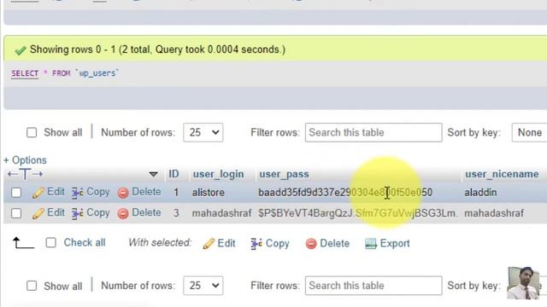Click ID cell value 1

pos(176,193)
